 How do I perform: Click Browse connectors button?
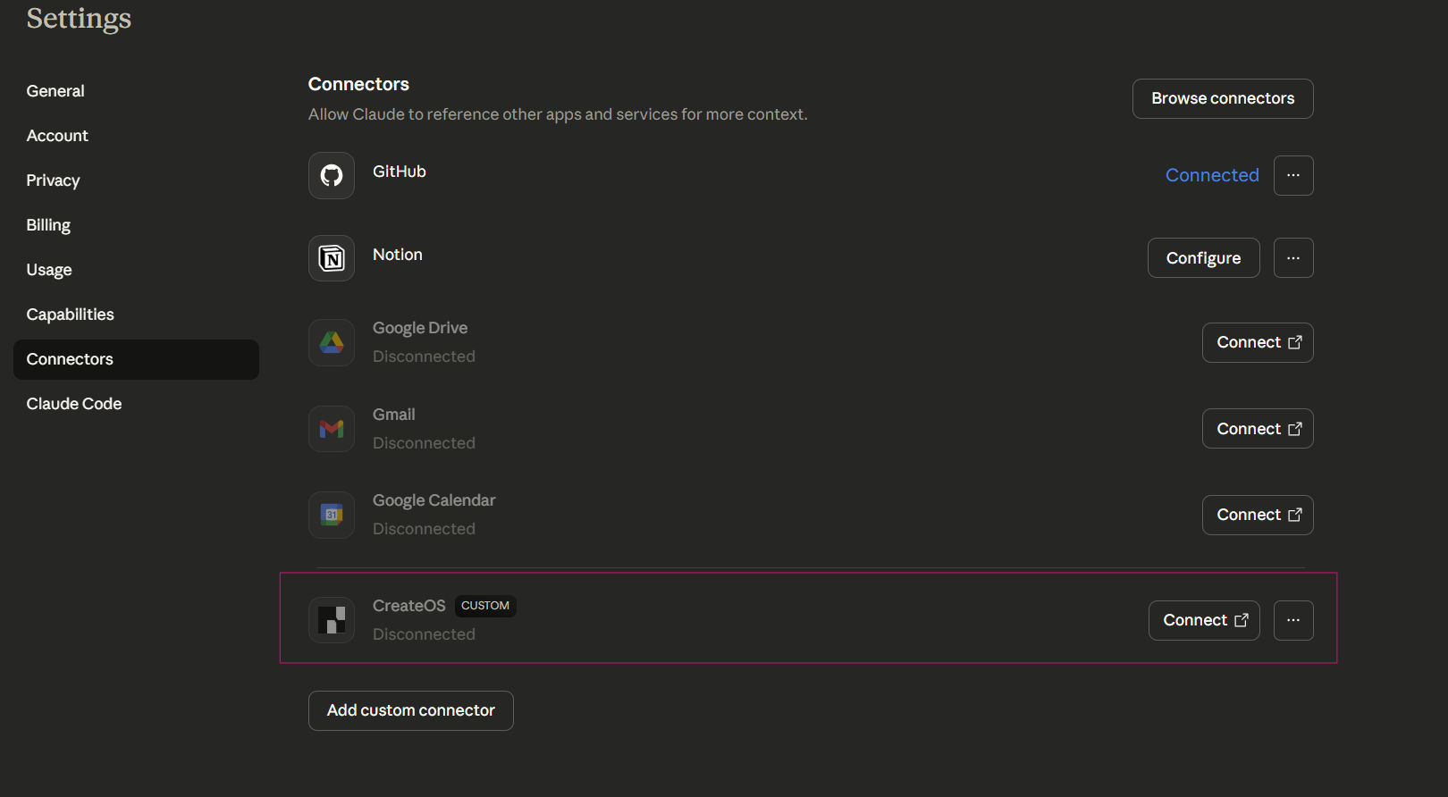1222,98
